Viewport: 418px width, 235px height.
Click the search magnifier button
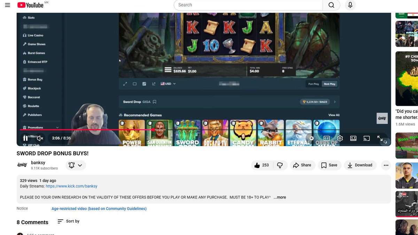click(x=331, y=5)
